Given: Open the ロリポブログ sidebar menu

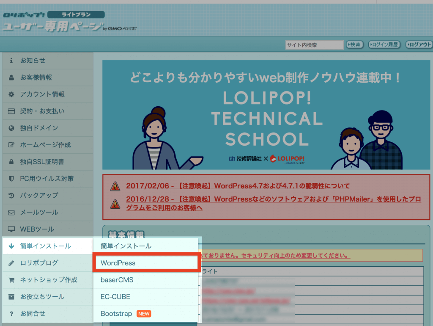Looking at the screenshot, I should click(48, 263).
